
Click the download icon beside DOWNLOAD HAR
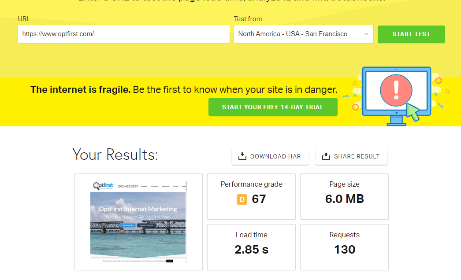point(242,156)
